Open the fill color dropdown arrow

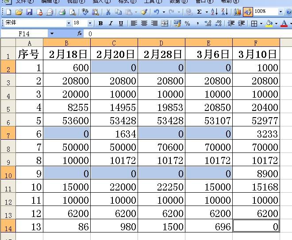pyautogui.click(x=276, y=23)
